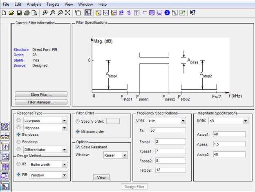Select the IR design method radio button
255x192 pixels.
(18, 164)
